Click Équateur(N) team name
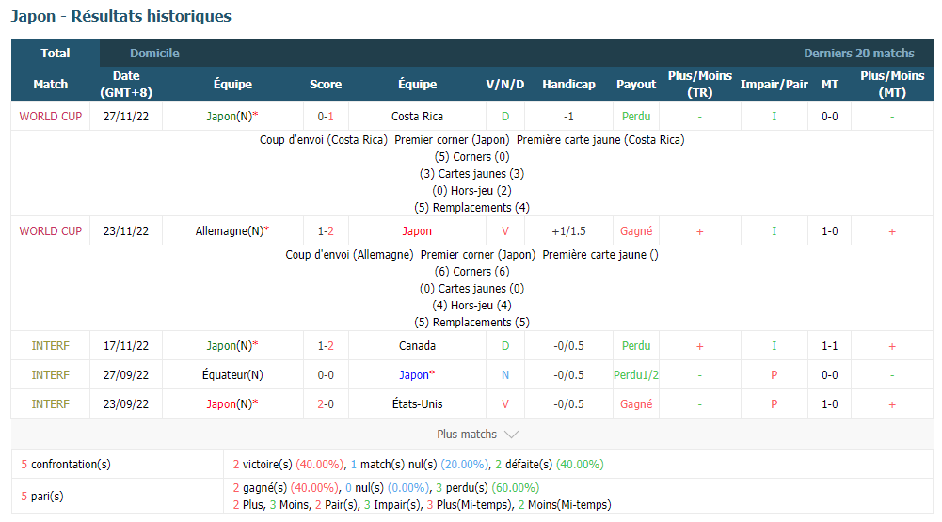942x522 pixels. pyautogui.click(x=232, y=375)
